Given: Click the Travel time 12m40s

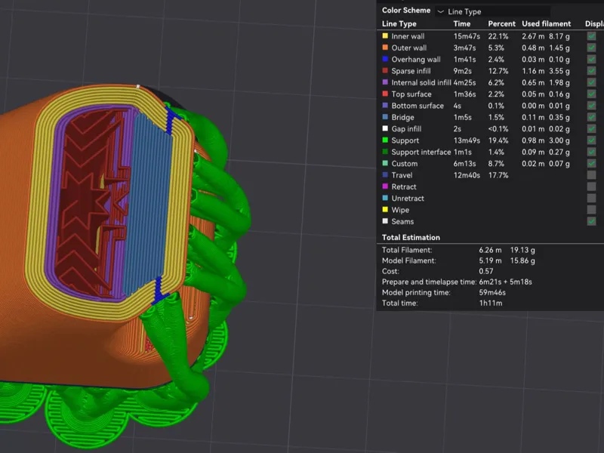Looking at the screenshot, I should click(x=467, y=175).
